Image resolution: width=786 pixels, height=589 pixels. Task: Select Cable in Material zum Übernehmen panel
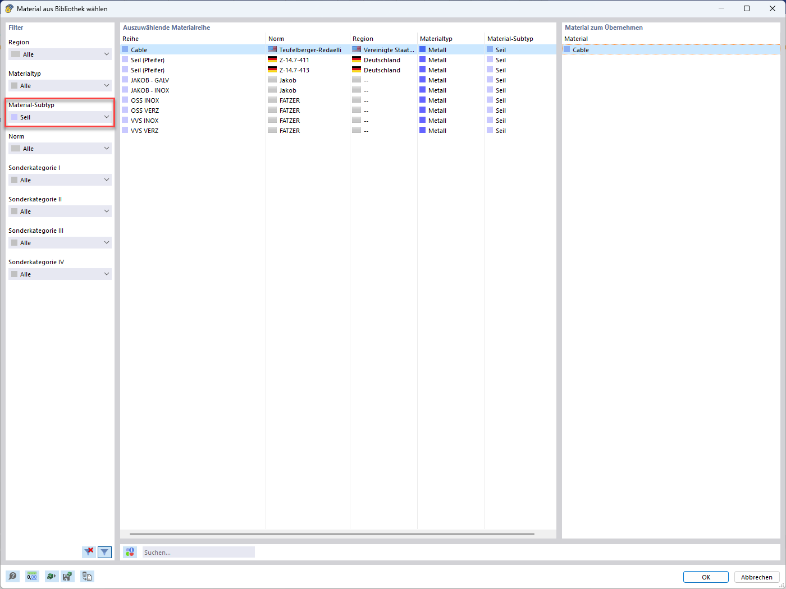click(671, 49)
